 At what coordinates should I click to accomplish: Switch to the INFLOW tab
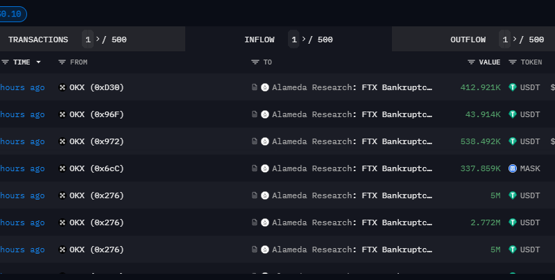click(259, 40)
